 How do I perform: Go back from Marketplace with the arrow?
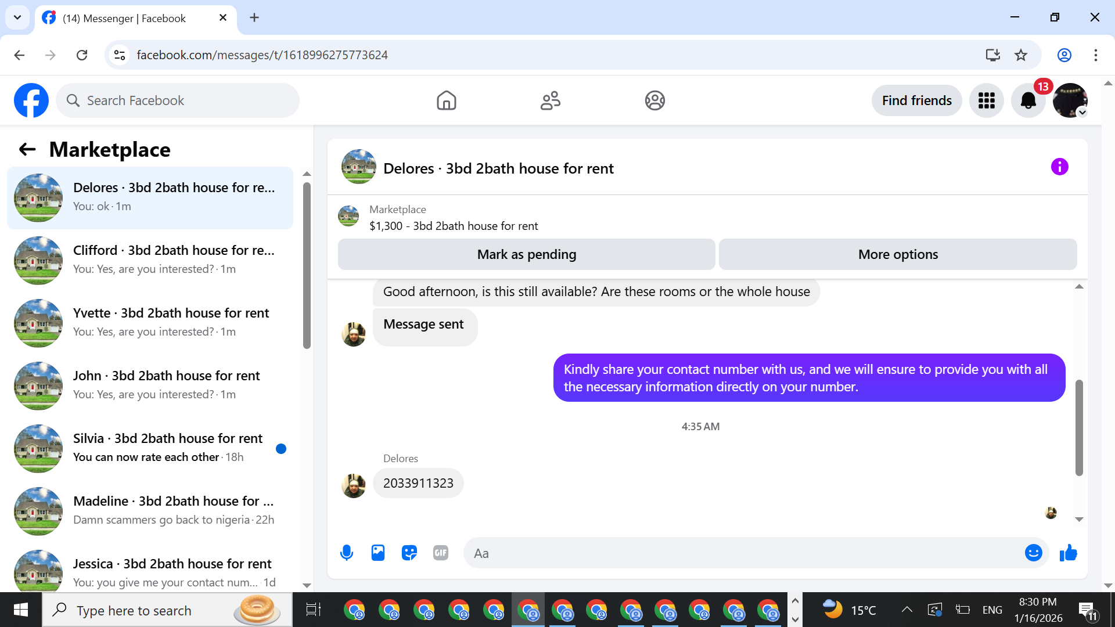(27, 150)
